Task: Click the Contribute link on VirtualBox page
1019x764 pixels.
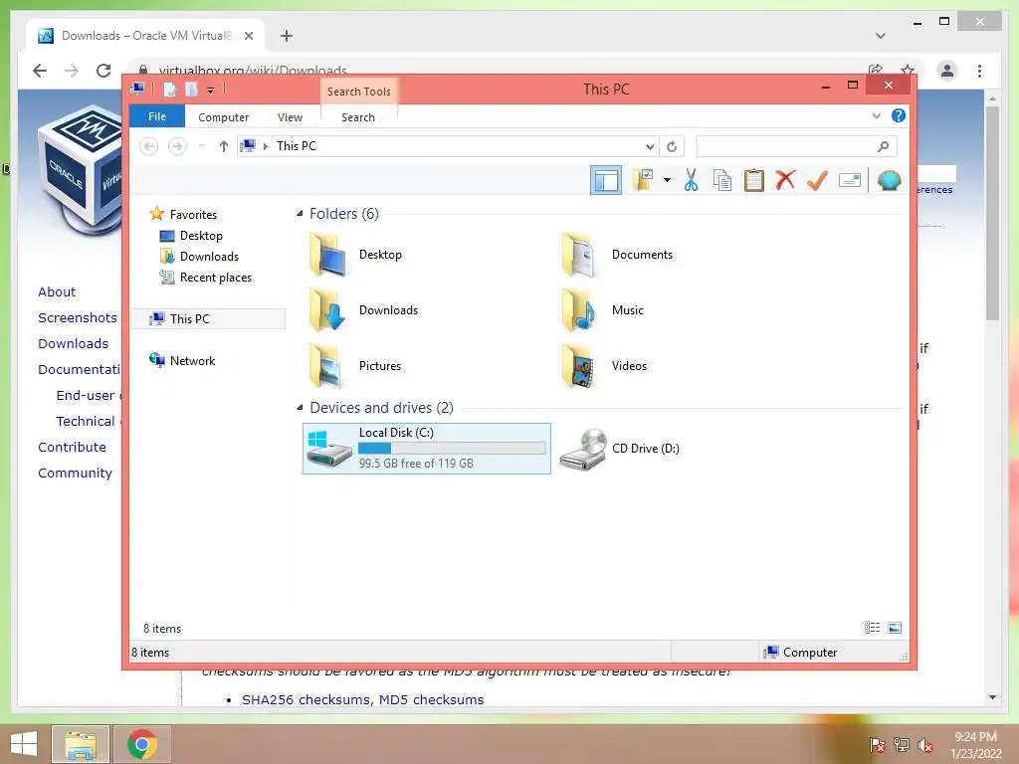Action: 72,447
